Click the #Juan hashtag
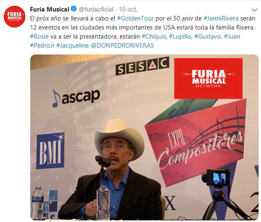 [x=232, y=37]
